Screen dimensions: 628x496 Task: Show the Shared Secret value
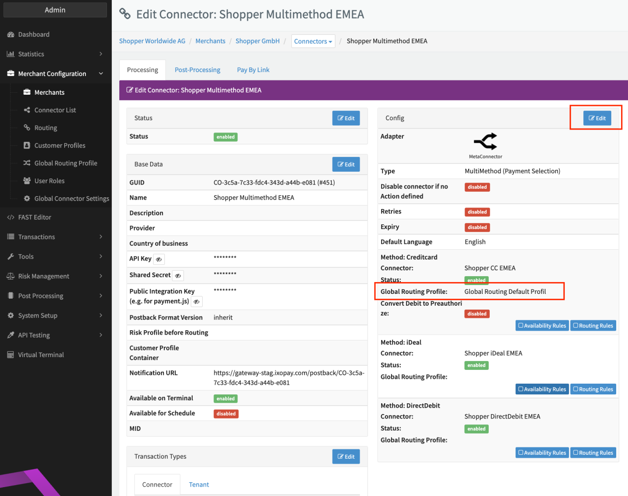point(178,276)
